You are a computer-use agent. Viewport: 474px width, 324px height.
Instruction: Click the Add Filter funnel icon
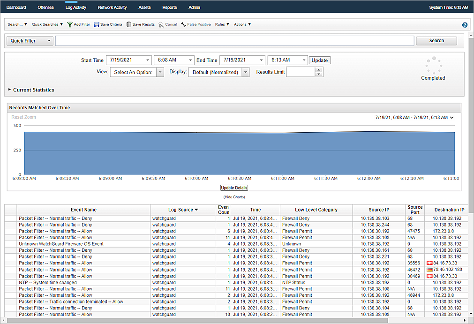(70, 24)
